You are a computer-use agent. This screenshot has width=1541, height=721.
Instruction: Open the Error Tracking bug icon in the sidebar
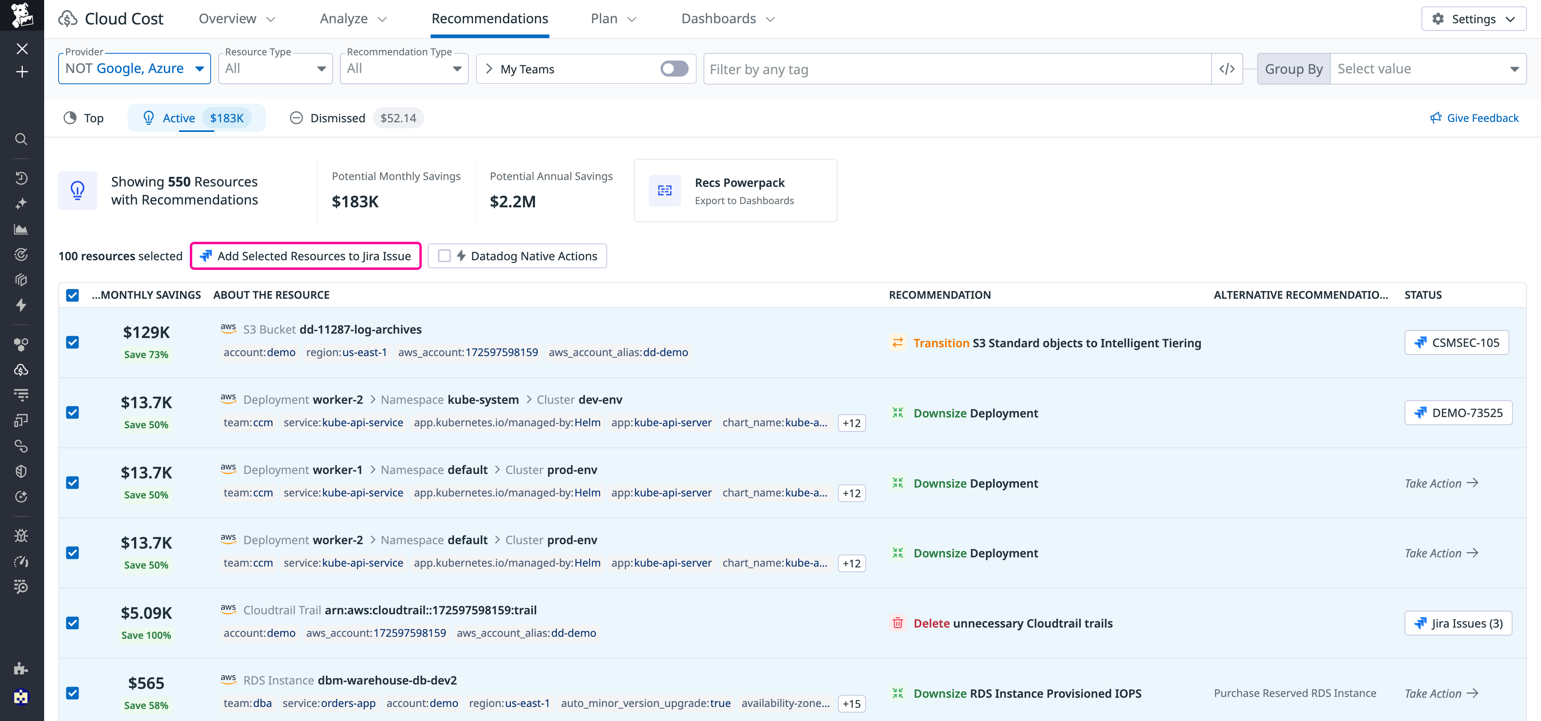(x=22, y=536)
